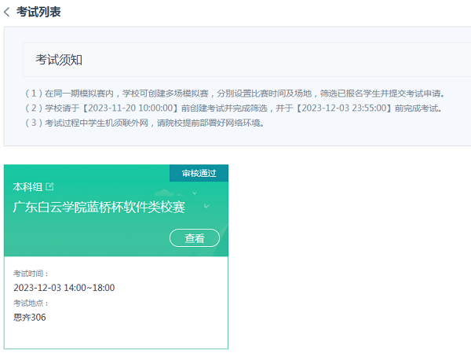Click the 考试时间： label
The width and height of the screenshot is (471, 353).
[31, 274]
